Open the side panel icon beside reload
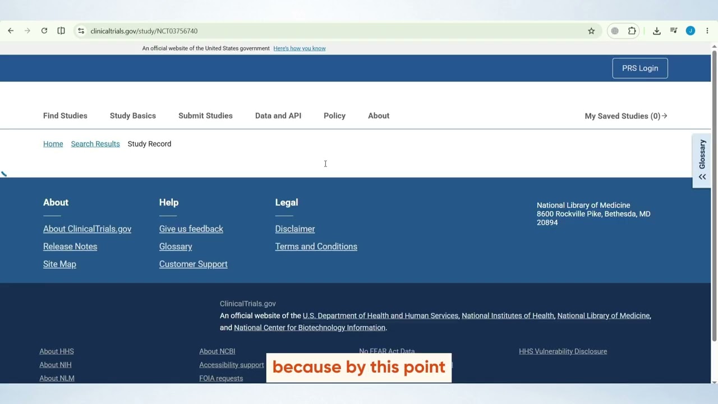Screen dimensions: 718x404 61,31
